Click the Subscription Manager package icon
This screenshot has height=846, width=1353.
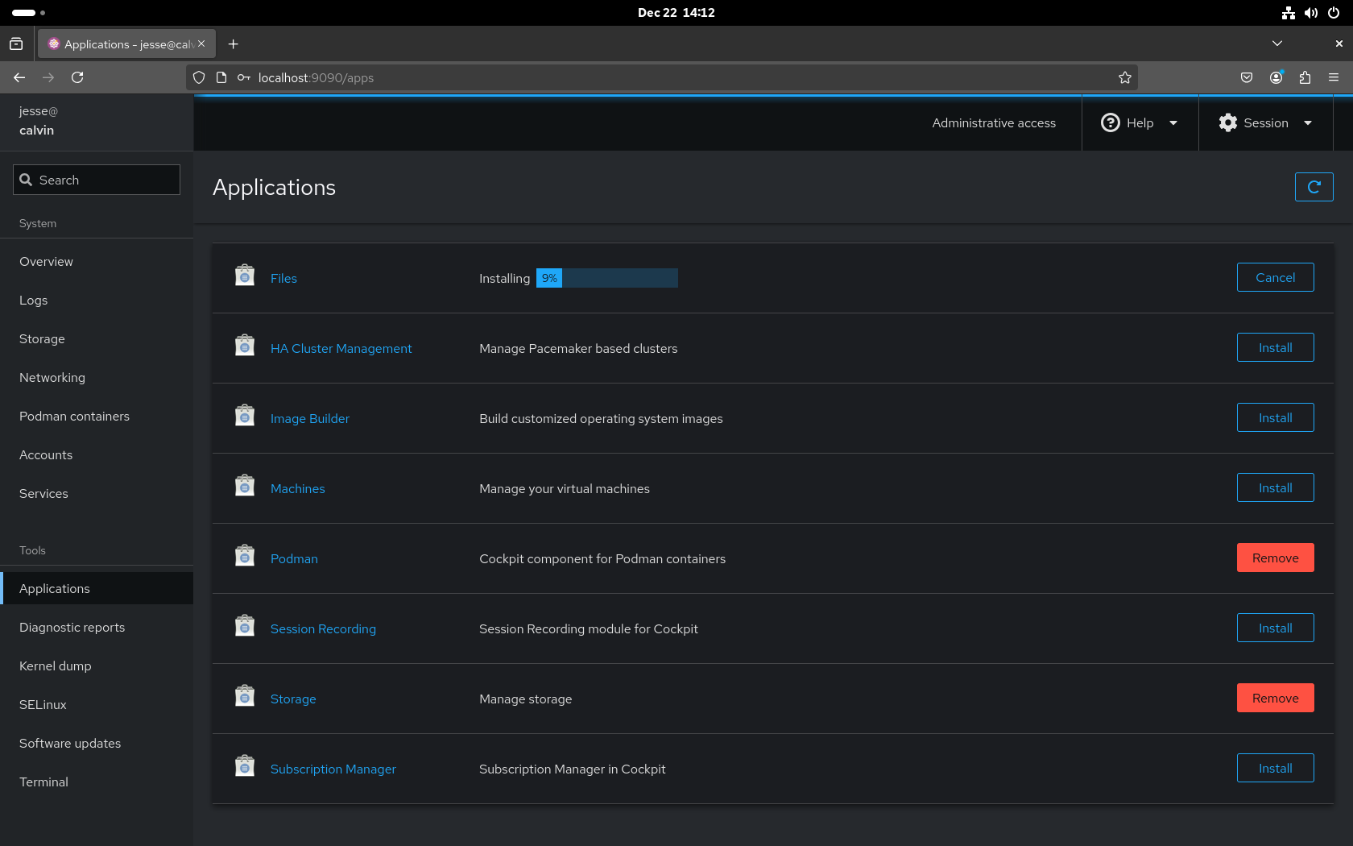pyautogui.click(x=245, y=766)
